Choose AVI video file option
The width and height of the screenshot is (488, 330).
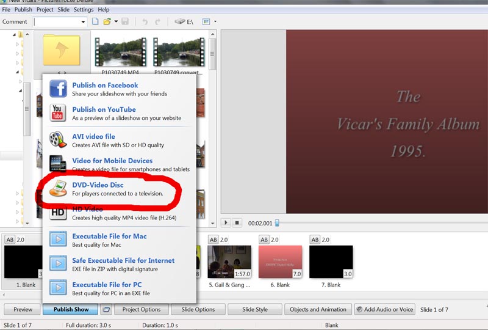tap(93, 136)
